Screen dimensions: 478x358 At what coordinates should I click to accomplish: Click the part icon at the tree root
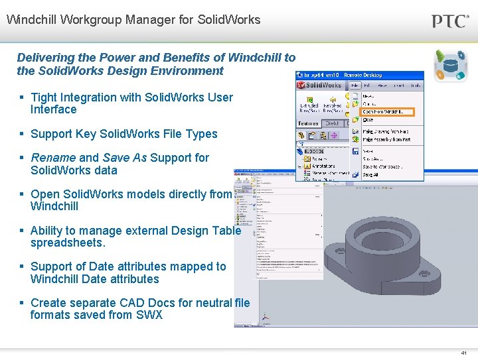300,151
